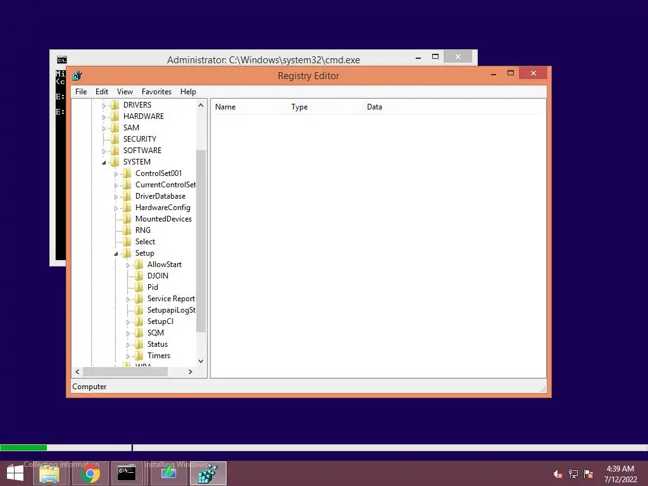The image size is (648, 486).
Task: Select the Status key
Action: point(158,344)
